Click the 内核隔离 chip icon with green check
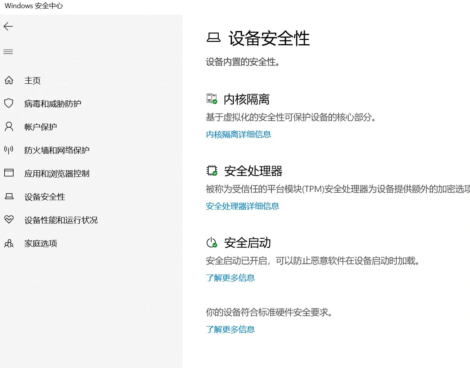 pyautogui.click(x=212, y=98)
